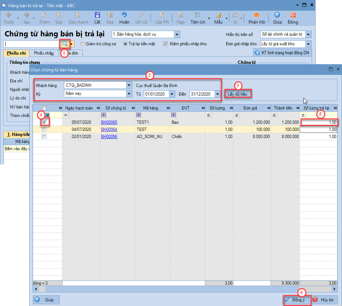Click the Số lượng column header
The image size is (342, 306).
coord(217,108)
